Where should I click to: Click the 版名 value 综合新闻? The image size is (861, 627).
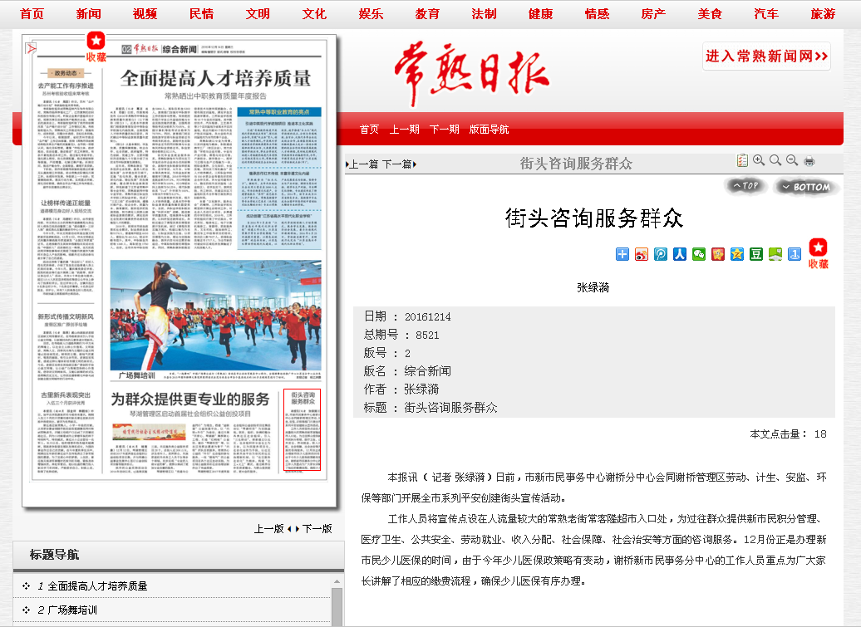click(427, 371)
